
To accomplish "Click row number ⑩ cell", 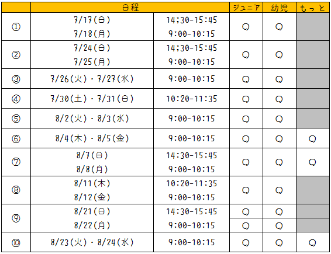I will 16,242.
